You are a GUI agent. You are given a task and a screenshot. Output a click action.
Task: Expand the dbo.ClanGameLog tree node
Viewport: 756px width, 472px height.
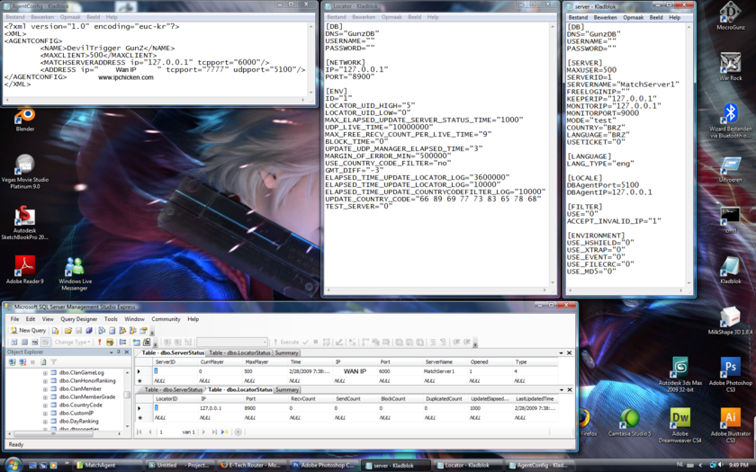point(45,372)
